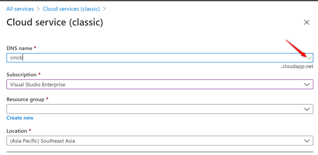This screenshot has height=155, width=318.
Task: Click the chevron arrow of Location dropdown
Action: 307,141
